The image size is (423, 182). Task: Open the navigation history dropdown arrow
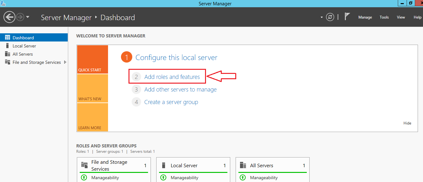28,17
